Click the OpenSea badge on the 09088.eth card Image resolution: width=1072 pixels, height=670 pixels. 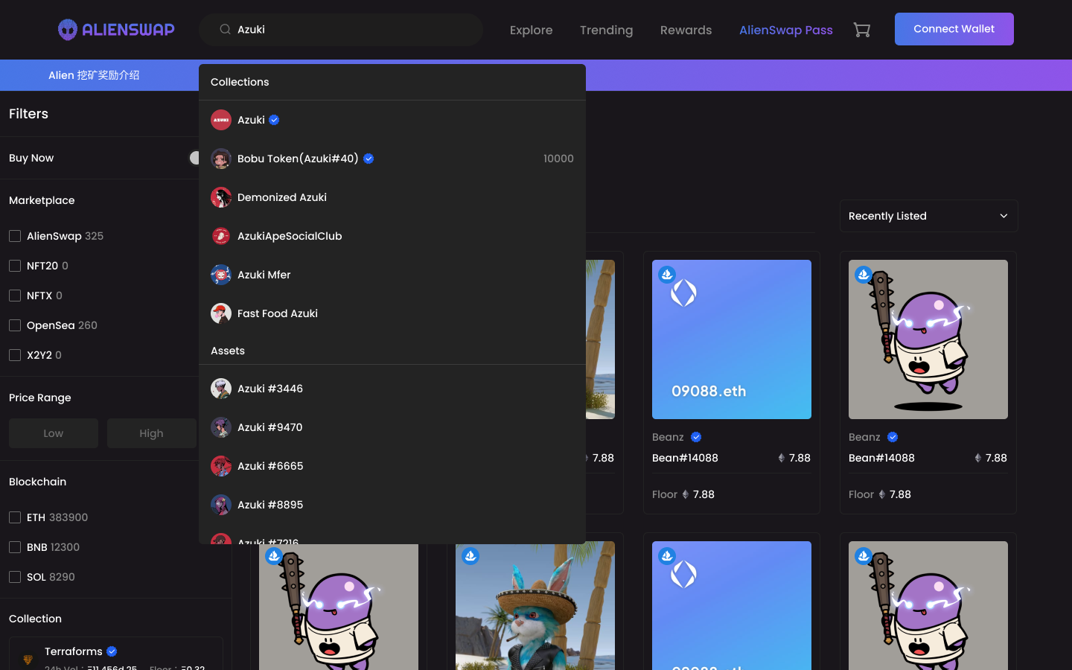[x=667, y=275]
